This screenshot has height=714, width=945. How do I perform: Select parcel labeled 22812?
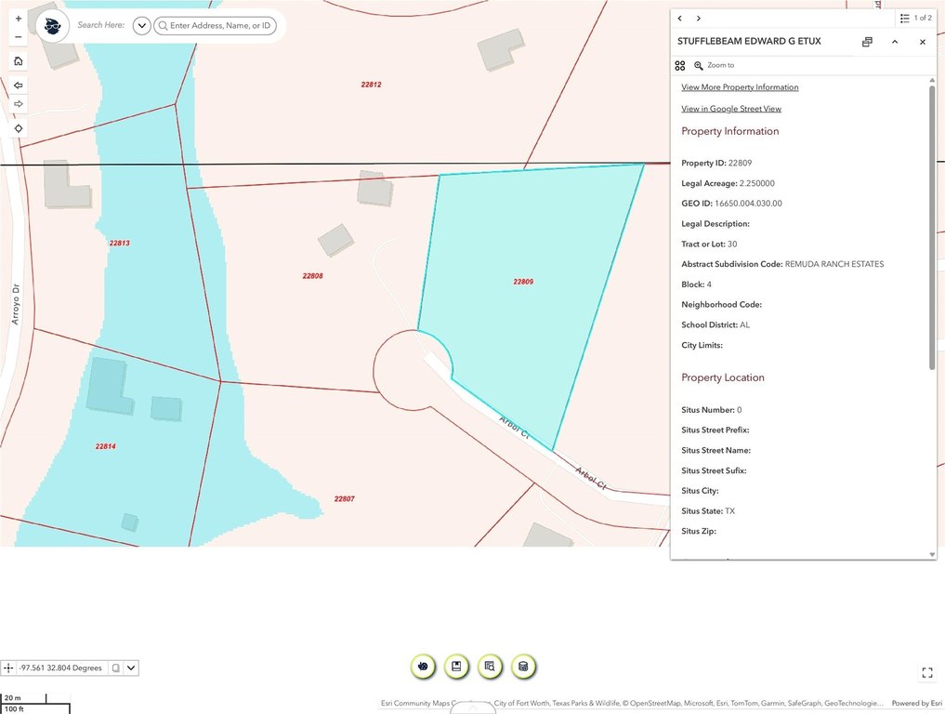[x=372, y=85]
